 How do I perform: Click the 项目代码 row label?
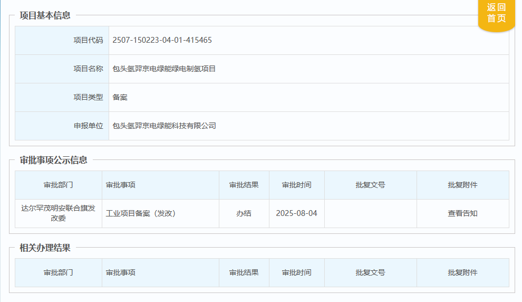88,40
